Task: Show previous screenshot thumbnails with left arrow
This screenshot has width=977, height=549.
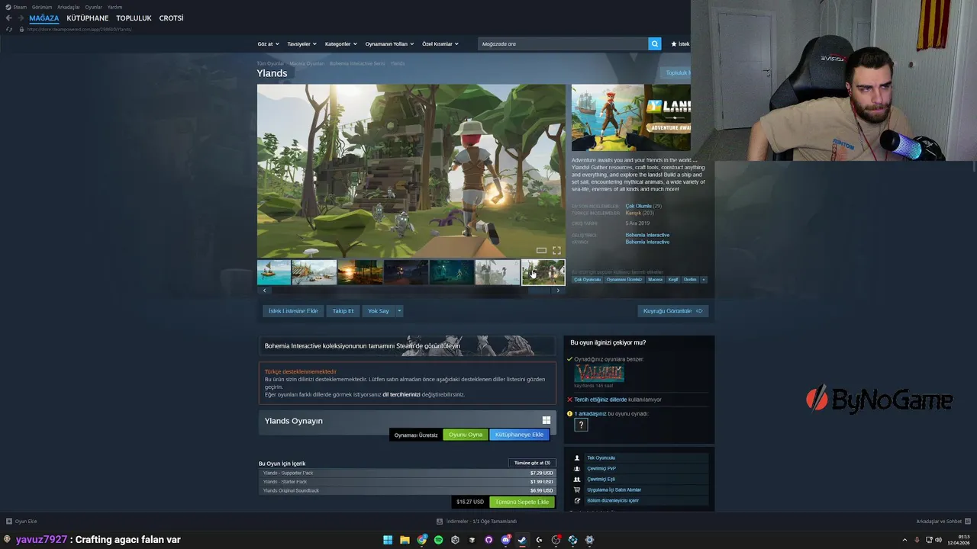Action: 264,290
